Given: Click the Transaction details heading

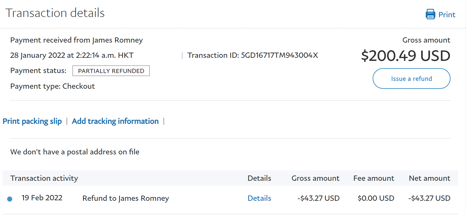Looking at the screenshot, I should (55, 13).
